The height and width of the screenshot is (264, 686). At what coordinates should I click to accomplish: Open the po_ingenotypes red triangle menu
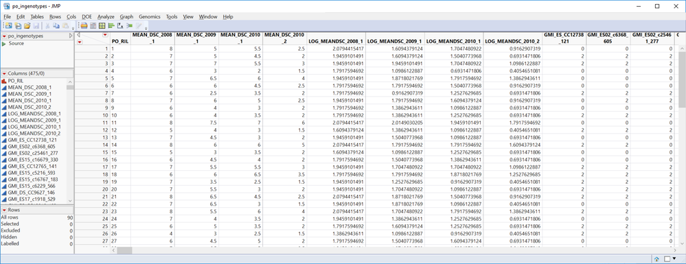click(4, 36)
